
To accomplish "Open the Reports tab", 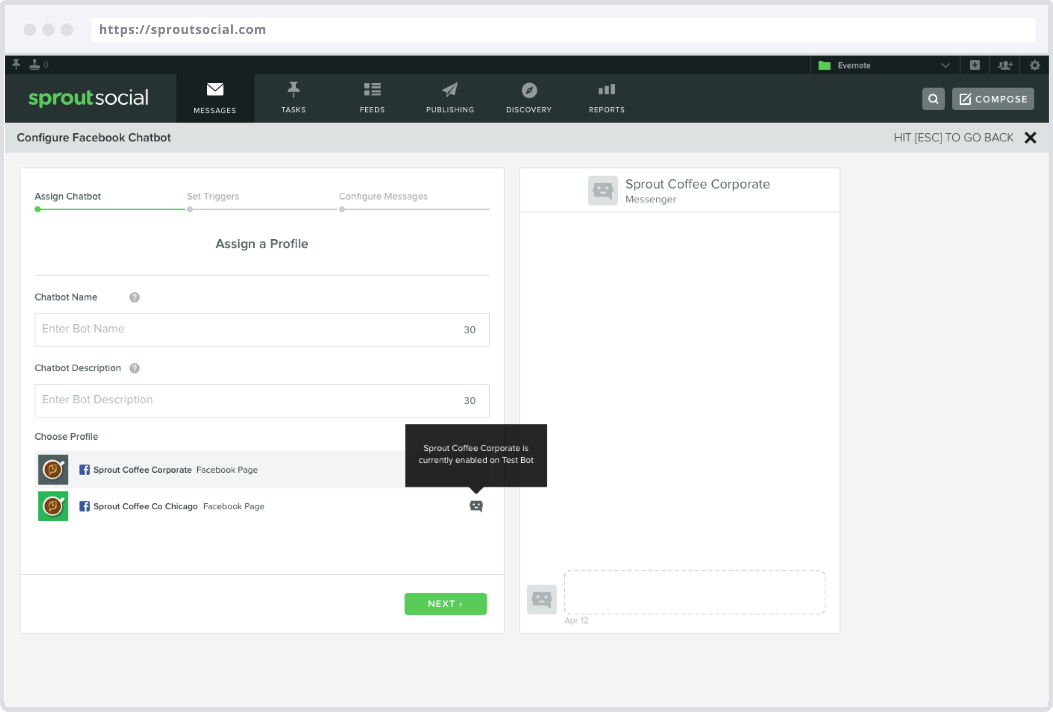I will point(606,98).
